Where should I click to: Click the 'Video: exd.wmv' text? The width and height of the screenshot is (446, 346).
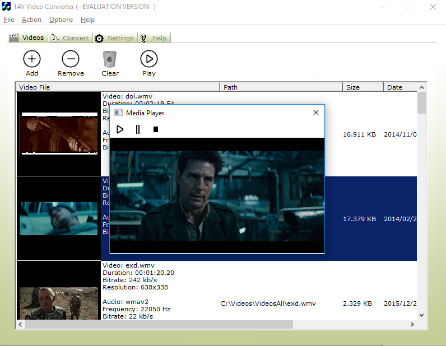pos(128,265)
